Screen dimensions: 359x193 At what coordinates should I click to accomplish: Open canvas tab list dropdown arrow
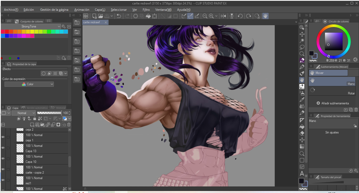pos(296,23)
